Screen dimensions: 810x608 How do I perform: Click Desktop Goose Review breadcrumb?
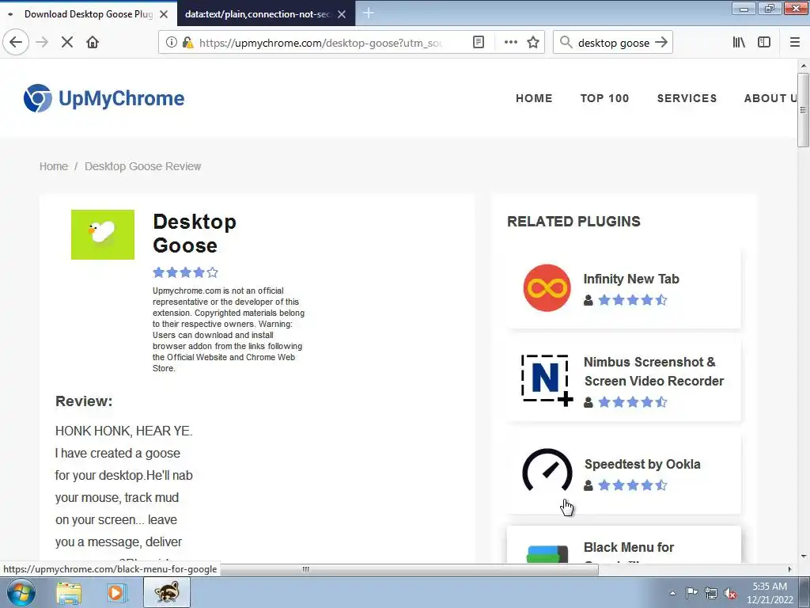coord(142,166)
